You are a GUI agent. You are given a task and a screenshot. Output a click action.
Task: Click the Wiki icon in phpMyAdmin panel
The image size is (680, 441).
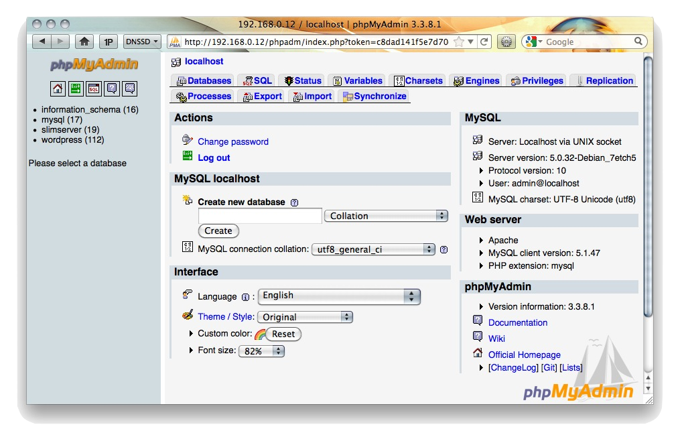click(x=478, y=336)
